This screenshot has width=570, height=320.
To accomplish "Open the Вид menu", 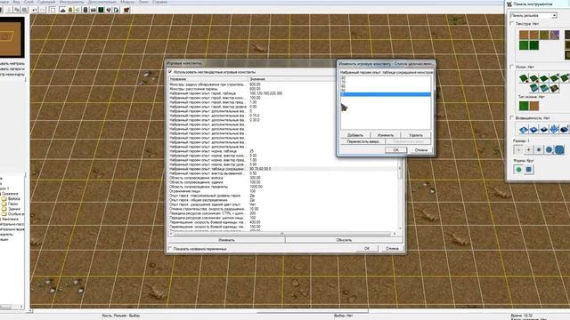I will tap(16, 2).
